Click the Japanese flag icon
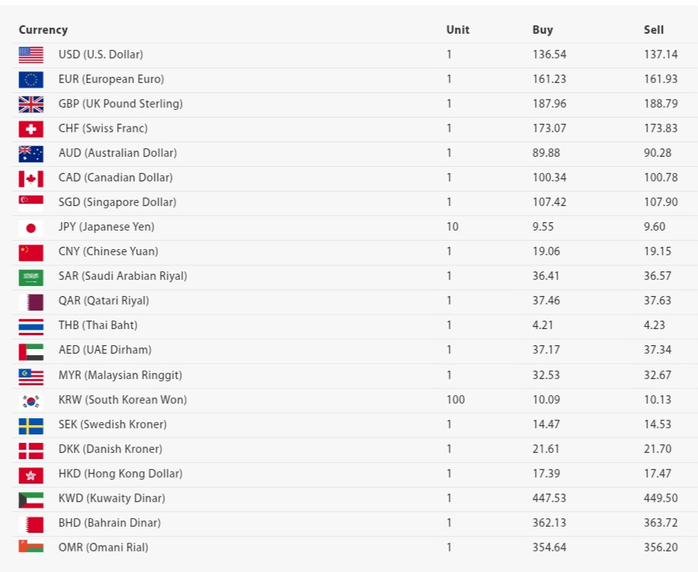 pos(31,228)
